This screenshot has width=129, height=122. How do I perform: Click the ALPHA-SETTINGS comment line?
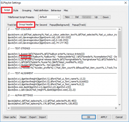click(62, 95)
